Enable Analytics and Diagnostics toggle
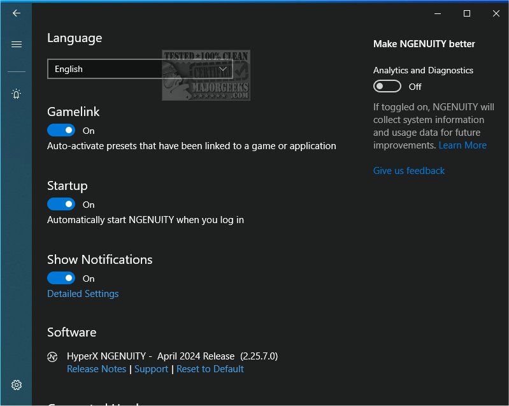 click(x=387, y=87)
